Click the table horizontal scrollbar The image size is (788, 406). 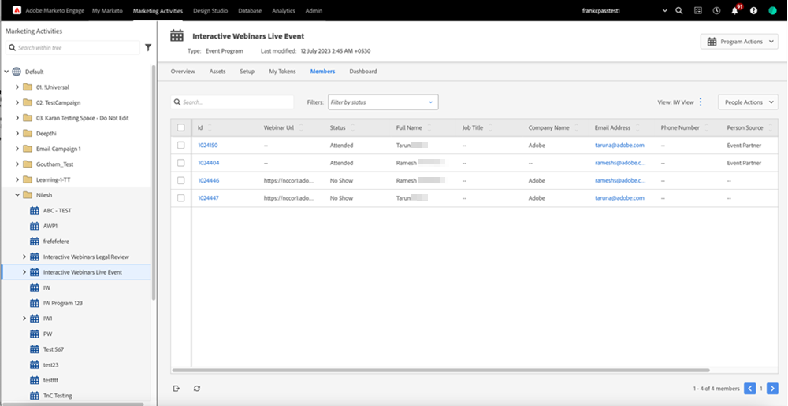440,371
